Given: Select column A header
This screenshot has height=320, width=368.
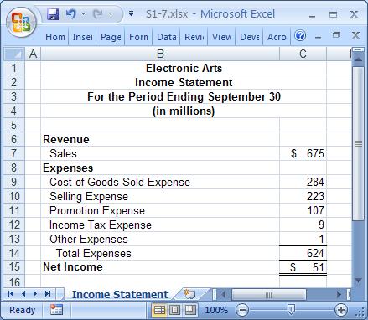Looking at the screenshot, I should tap(33, 54).
